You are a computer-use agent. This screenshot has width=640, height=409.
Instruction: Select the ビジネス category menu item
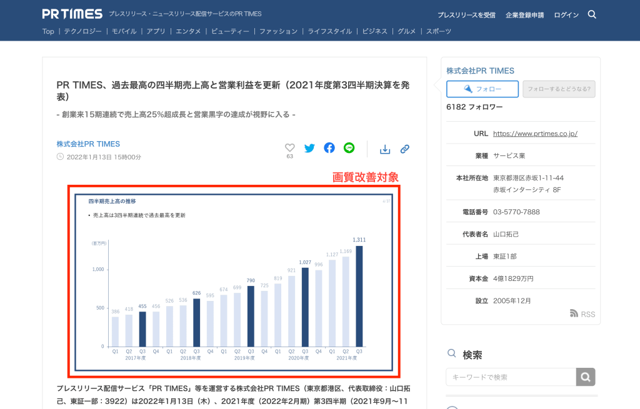(x=374, y=31)
